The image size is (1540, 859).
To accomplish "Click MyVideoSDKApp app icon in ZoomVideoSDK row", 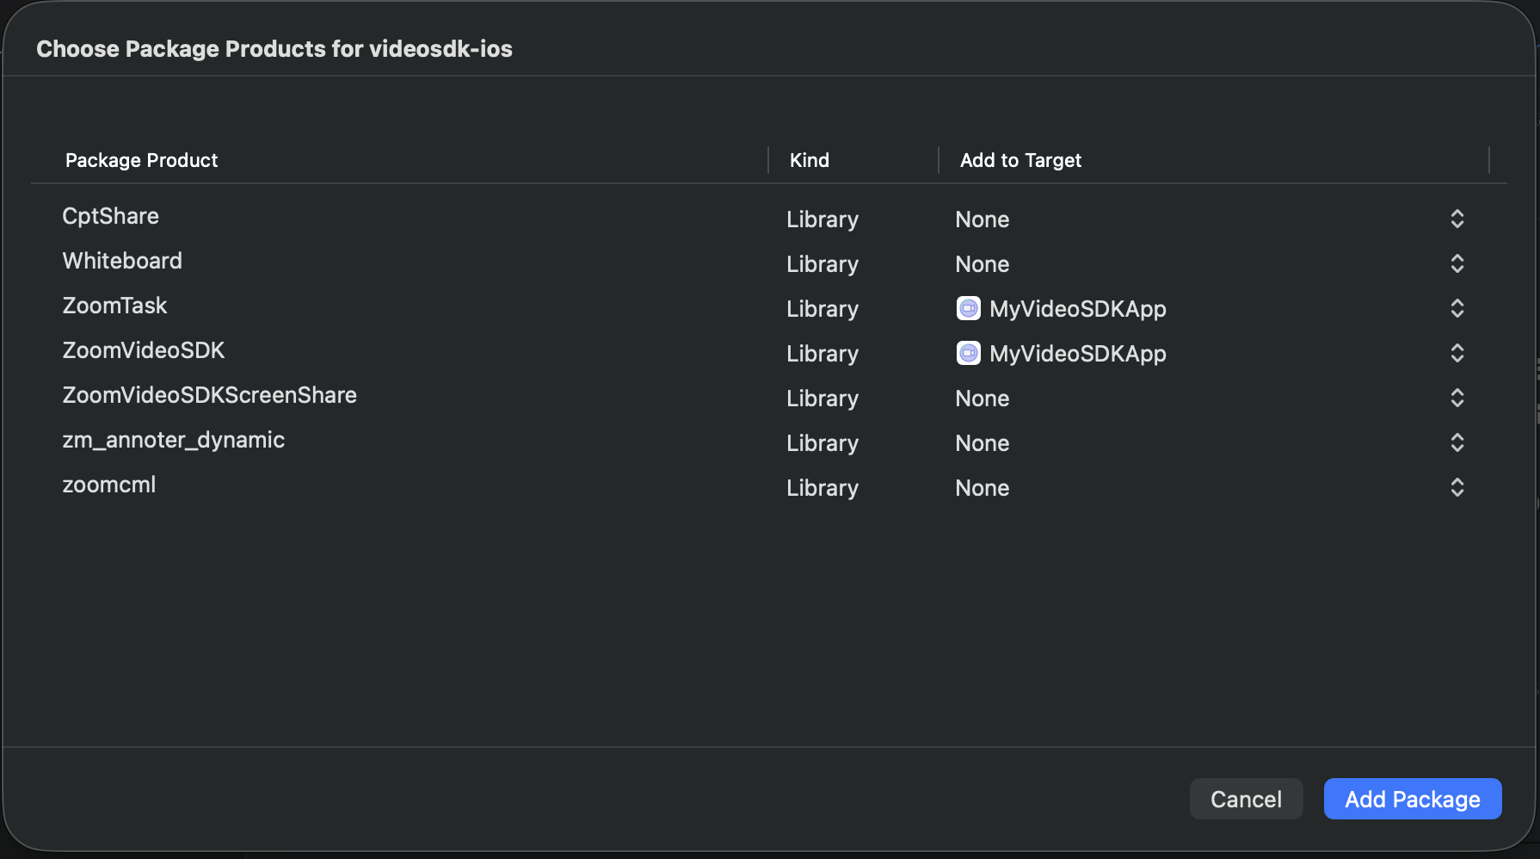I will (x=969, y=353).
